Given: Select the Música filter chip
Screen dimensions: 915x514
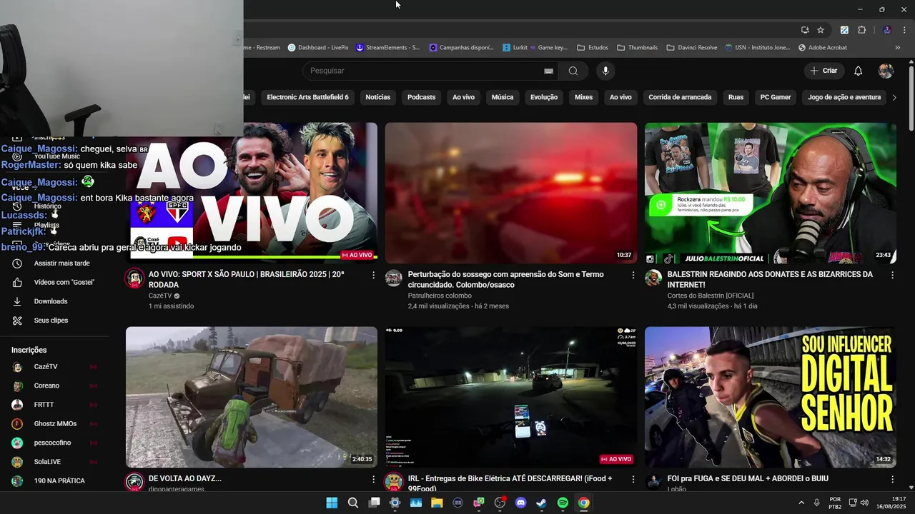Looking at the screenshot, I should (503, 97).
